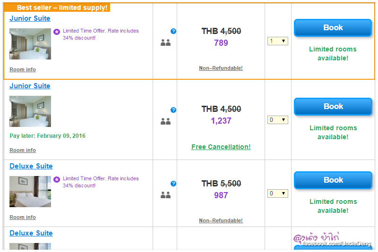
Task: Open the best seller Junior Suite title link
Action: (30, 18)
